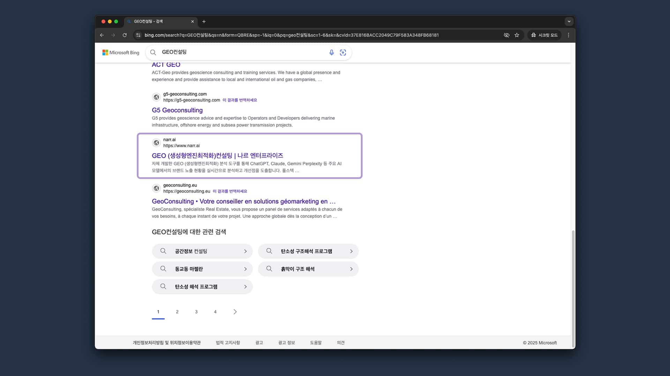Go to results page 3
The width and height of the screenshot is (670, 376).
(x=196, y=312)
